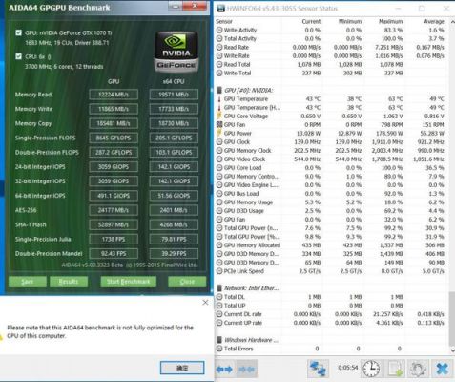The width and height of the screenshot is (455, 382).
Task: Click the Sensor column header
Action: pyautogui.click(x=224, y=21)
